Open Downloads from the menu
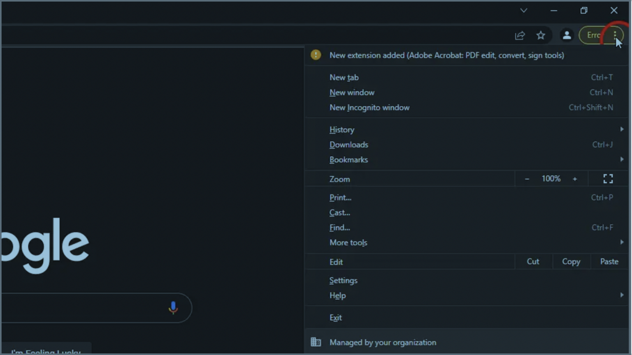The height and width of the screenshot is (355, 632). [467, 145]
